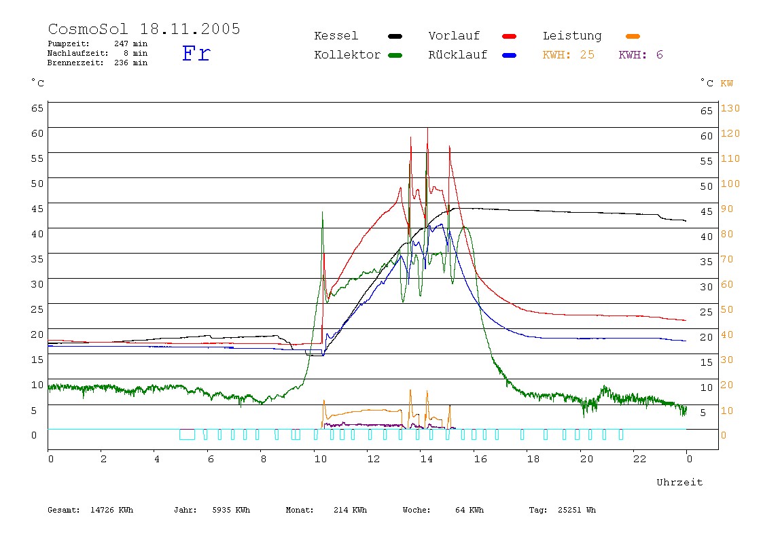Viewport: 780px width, 552px height.
Task: Click the black Kessel legend swatch
Action: [395, 36]
